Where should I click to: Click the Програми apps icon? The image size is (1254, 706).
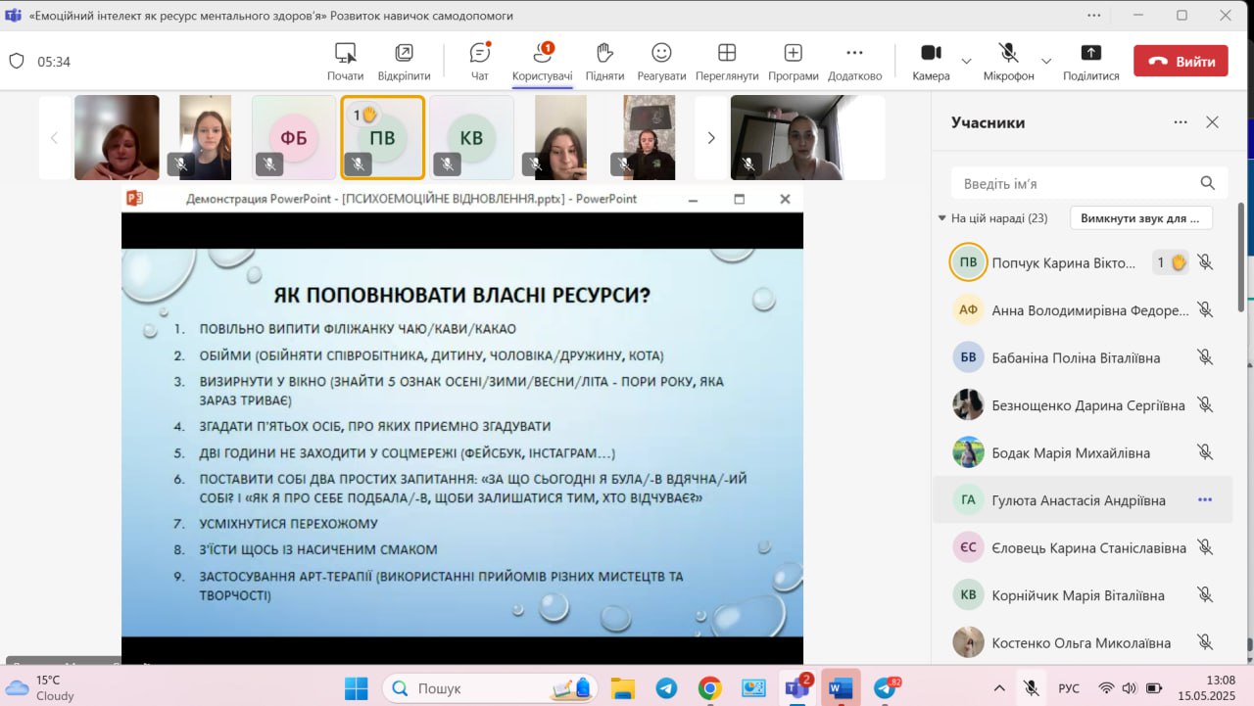(793, 54)
